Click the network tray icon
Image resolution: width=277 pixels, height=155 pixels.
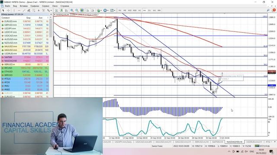coord(242,152)
